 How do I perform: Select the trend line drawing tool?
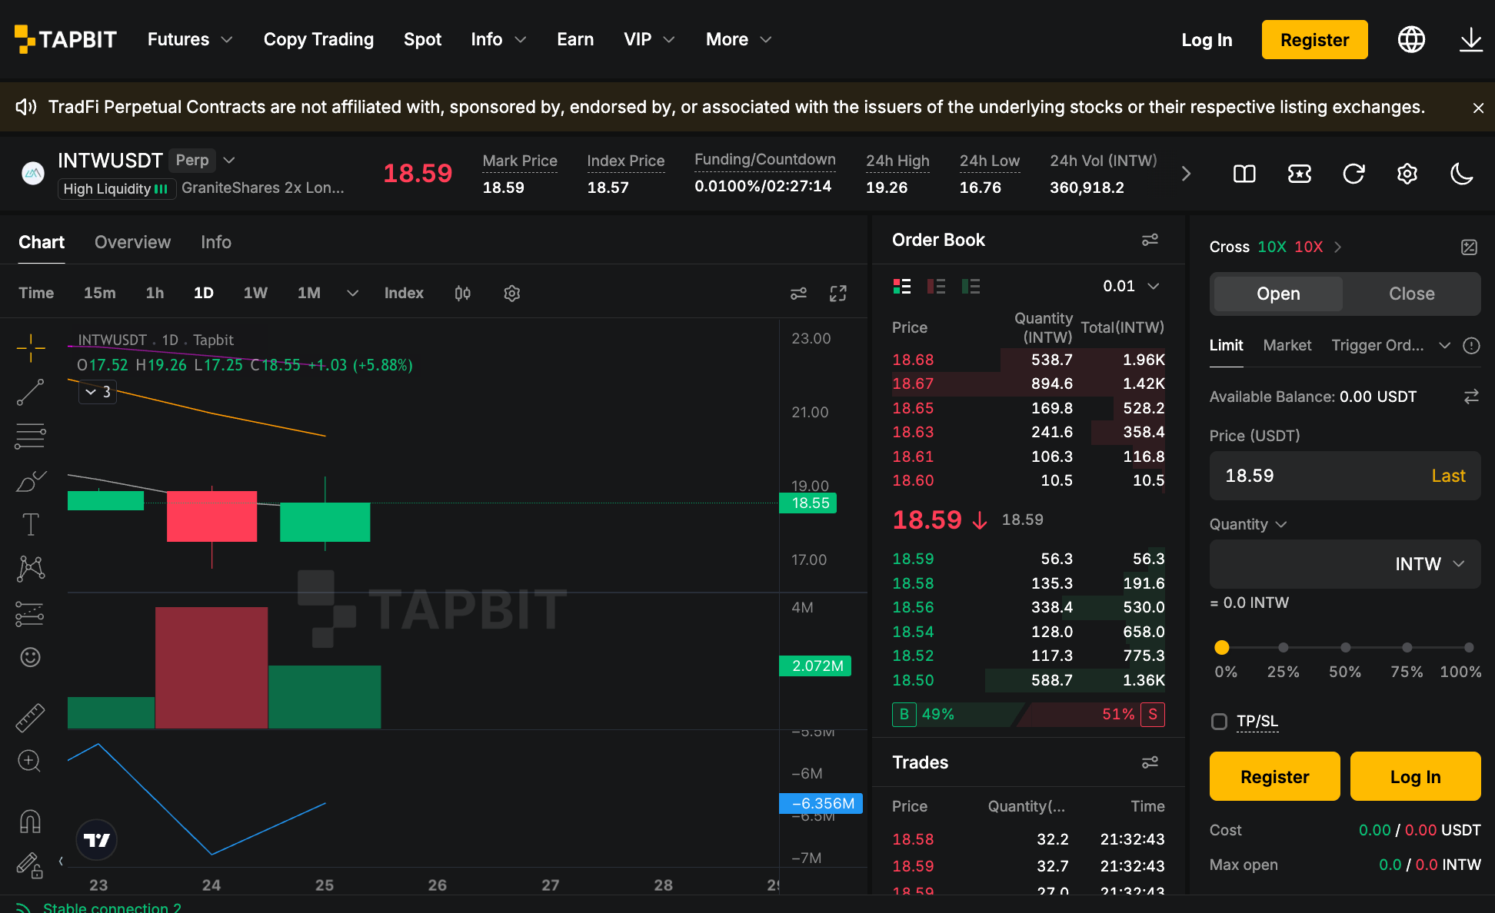[x=31, y=392]
